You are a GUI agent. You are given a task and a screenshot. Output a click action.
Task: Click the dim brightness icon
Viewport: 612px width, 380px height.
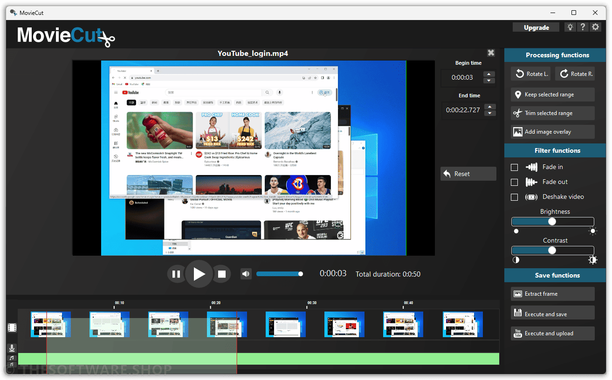[516, 231]
